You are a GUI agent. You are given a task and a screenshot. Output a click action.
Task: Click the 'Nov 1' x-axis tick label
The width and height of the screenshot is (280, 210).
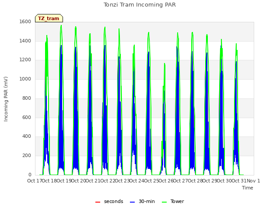253,181
